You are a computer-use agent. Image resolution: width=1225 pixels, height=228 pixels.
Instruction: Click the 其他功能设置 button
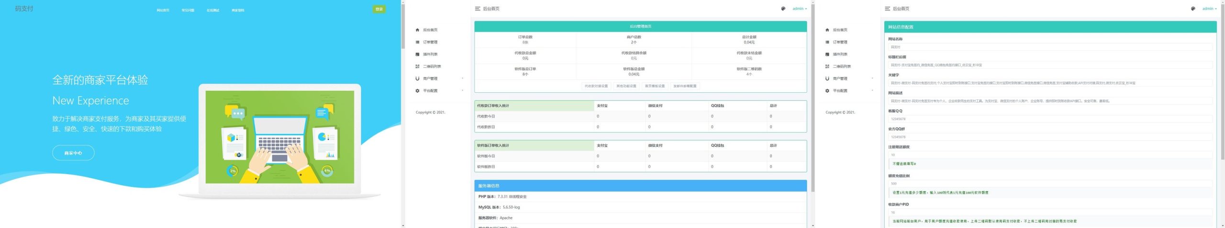[x=626, y=86]
